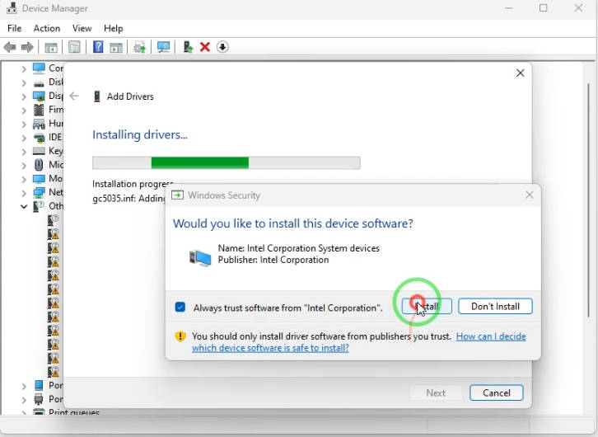The height and width of the screenshot is (437, 598).
Task: Collapse the Other devices node chevron
Action: (x=24, y=206)
